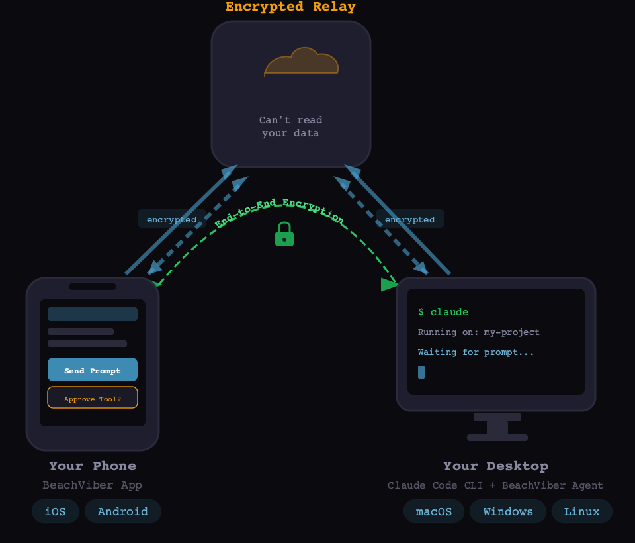
Task: Click the Linux platform badge
Action: coord(581,511)
